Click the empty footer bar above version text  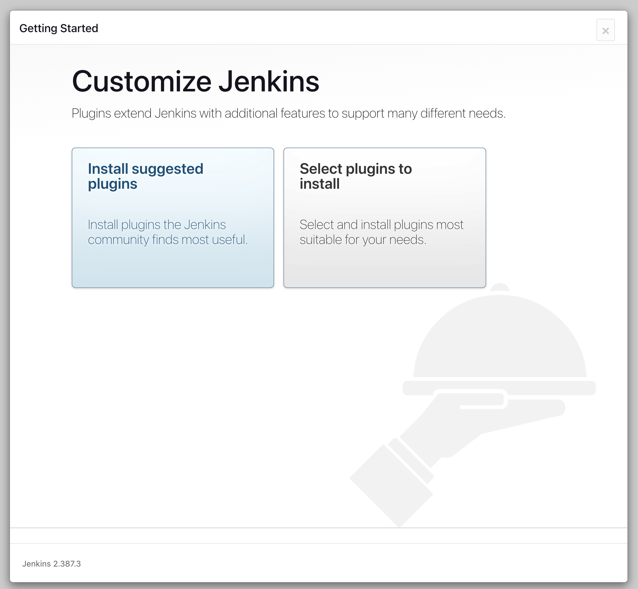point(318,535)
